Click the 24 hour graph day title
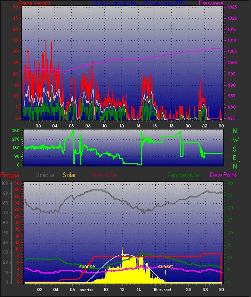 [x=139, y=3]
